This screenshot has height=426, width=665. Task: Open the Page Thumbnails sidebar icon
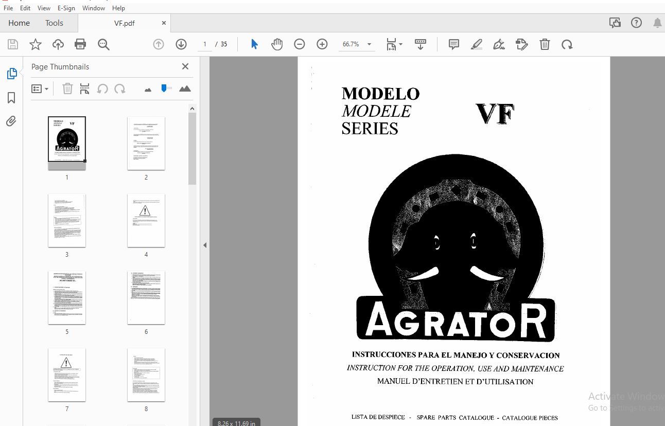coord(11,74)
